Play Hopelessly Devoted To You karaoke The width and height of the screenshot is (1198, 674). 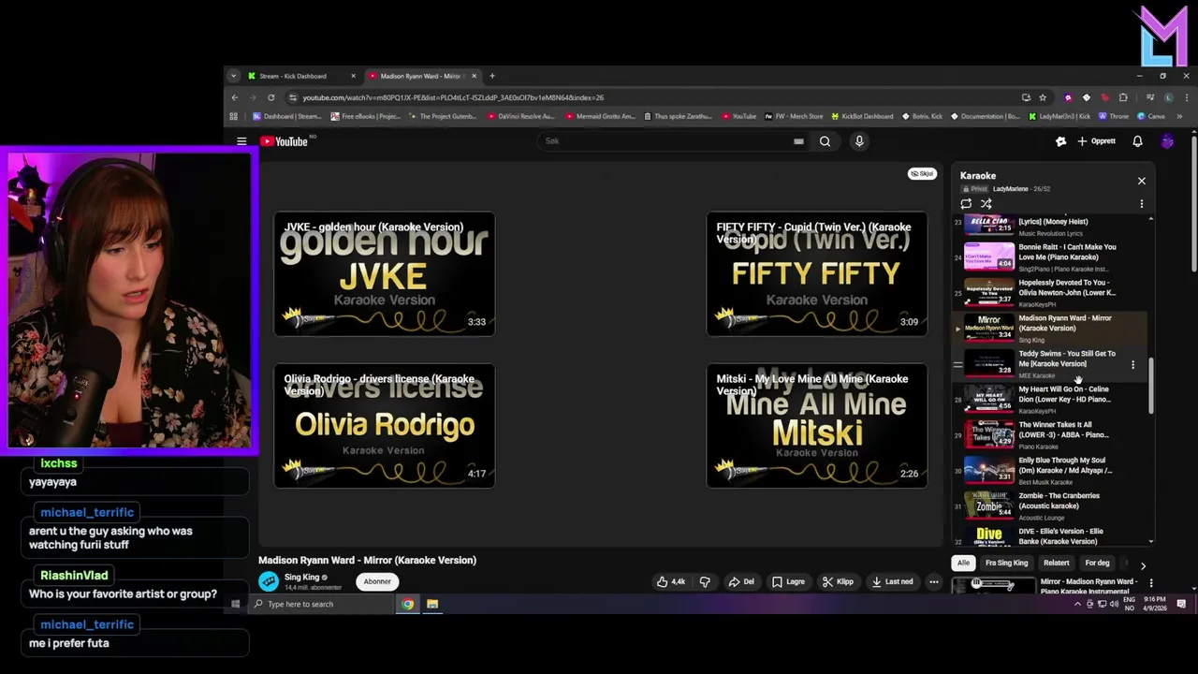pos(1050,292)
